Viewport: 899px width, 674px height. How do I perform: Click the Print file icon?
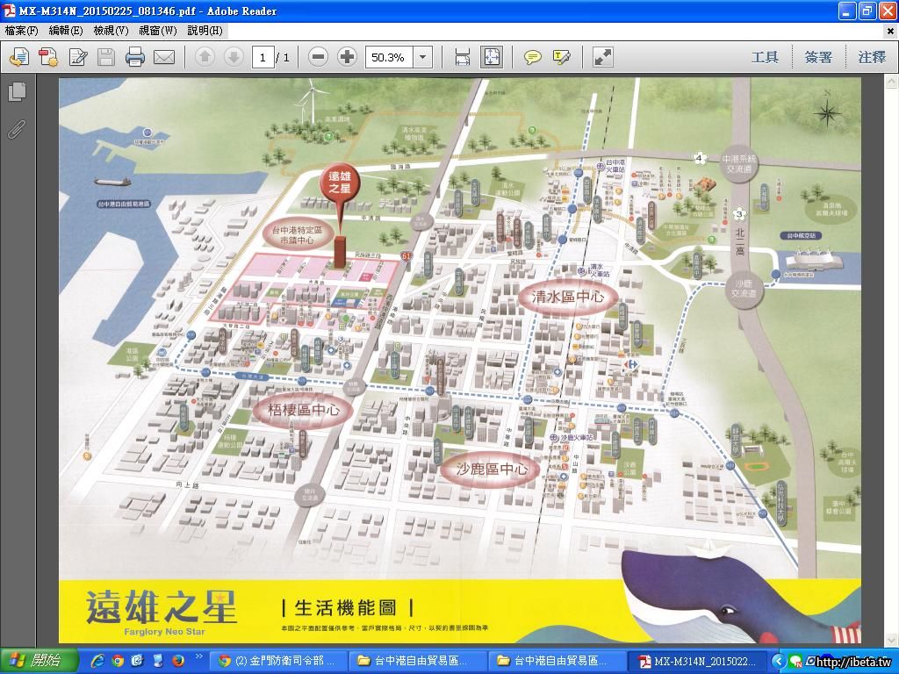134,57
